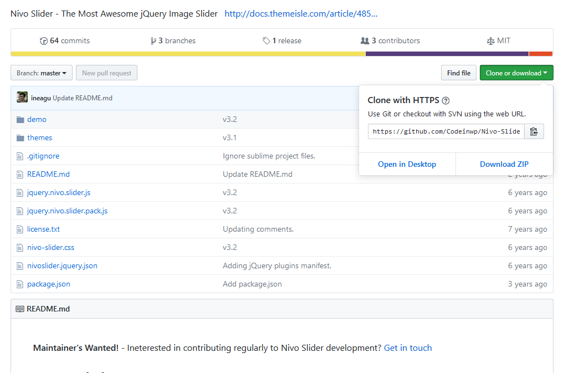
Task: View 1 release
Action: [282, 40]
